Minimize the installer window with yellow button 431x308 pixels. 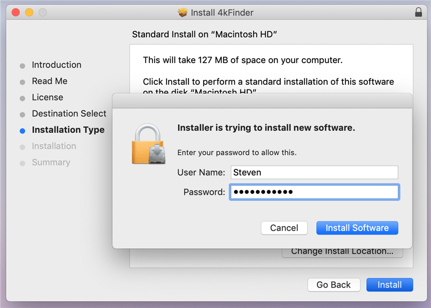[x=29, y=12]
